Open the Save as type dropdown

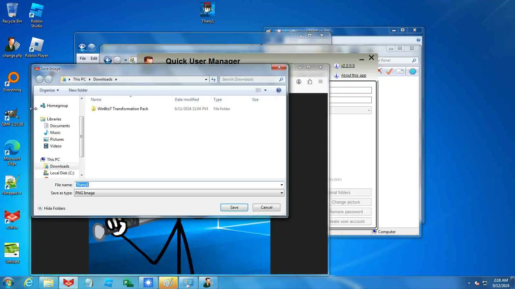pos(179,193)
